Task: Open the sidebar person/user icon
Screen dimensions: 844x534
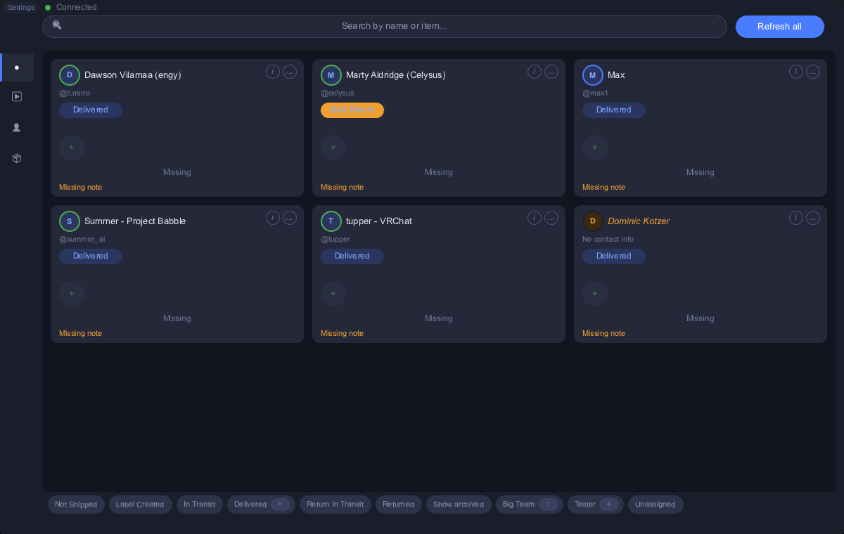Action: pos(17,128)
